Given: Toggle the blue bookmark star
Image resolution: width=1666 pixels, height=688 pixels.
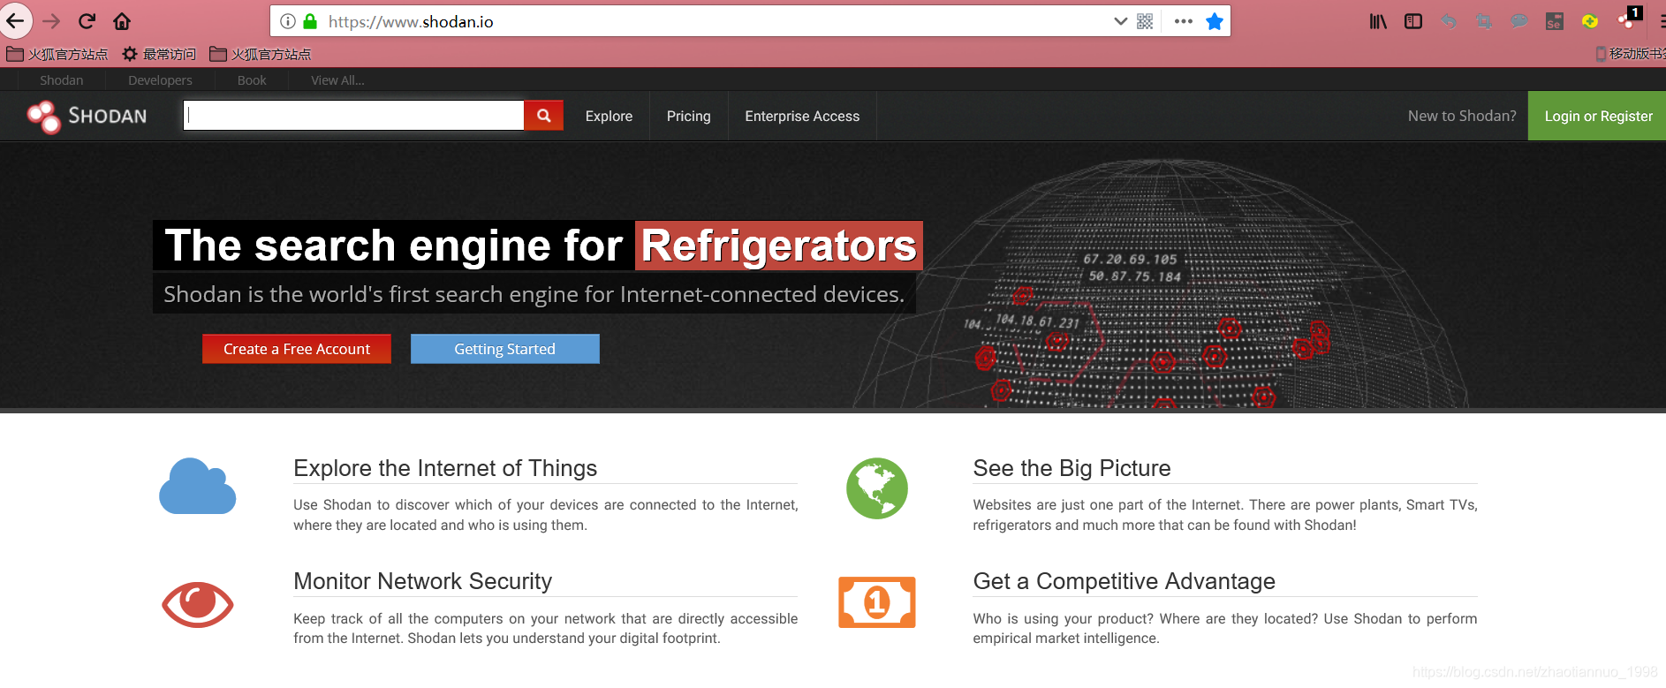Looking at the screenshot, I should 1215,21.
